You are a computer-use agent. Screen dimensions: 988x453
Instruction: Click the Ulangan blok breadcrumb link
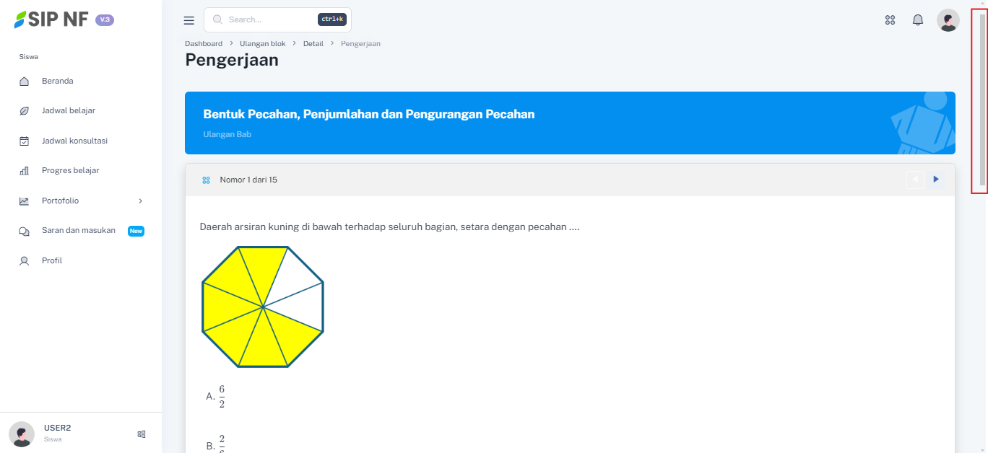(263, 44)
